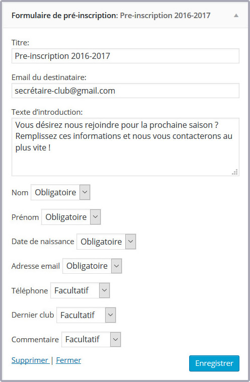250x382 pixels.
Task: Click inside the Texte d'introduction textarea
Action: [125, 147]
